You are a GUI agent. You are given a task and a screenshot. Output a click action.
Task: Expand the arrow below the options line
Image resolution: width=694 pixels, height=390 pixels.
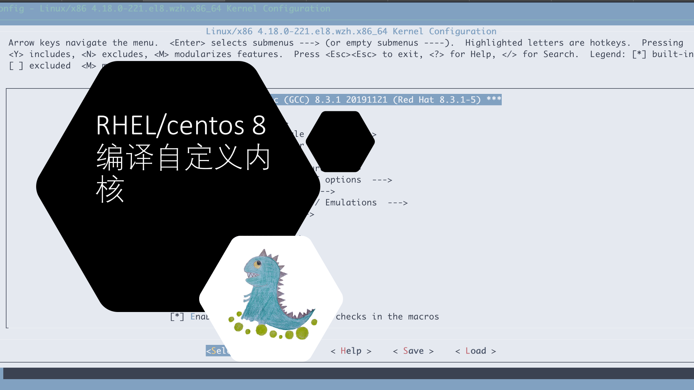point(328,191)
